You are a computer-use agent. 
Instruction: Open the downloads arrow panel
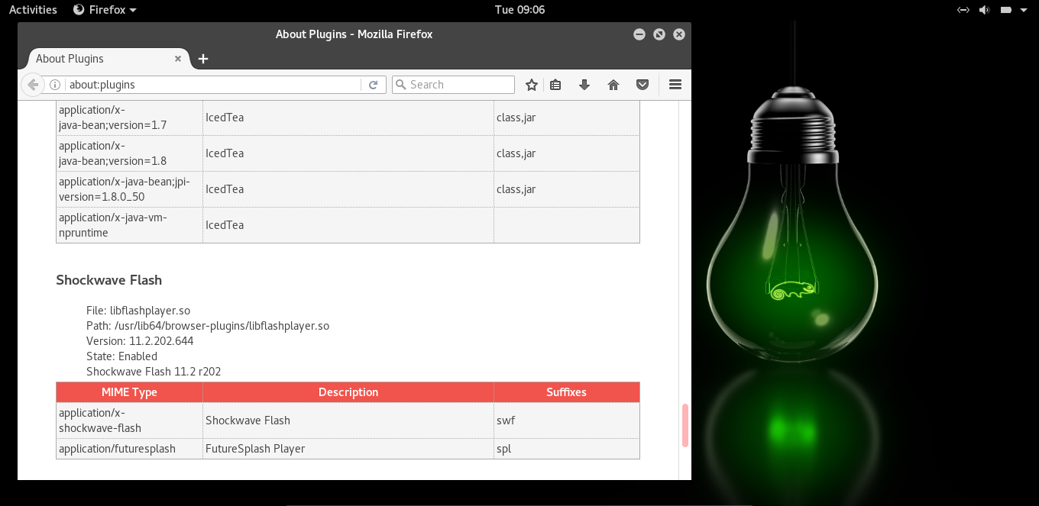point(584,85)
